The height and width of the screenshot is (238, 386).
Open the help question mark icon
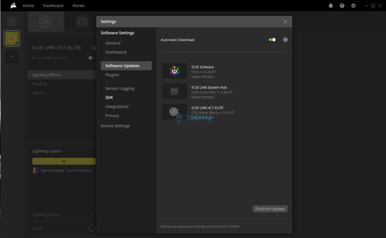pos(342,6)
